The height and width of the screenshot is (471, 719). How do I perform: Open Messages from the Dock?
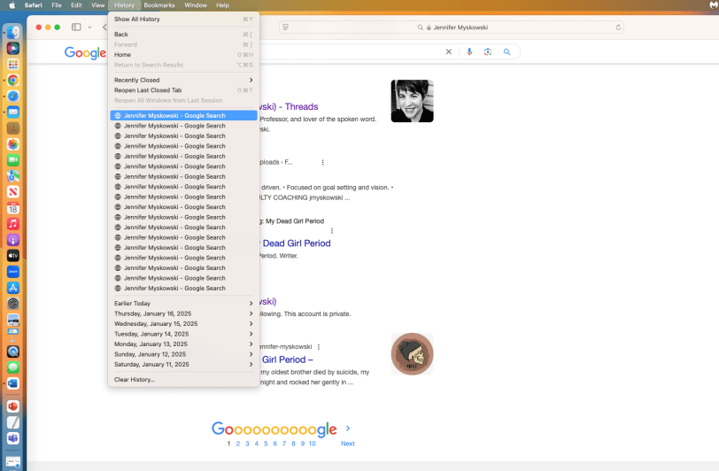(12, 367)
